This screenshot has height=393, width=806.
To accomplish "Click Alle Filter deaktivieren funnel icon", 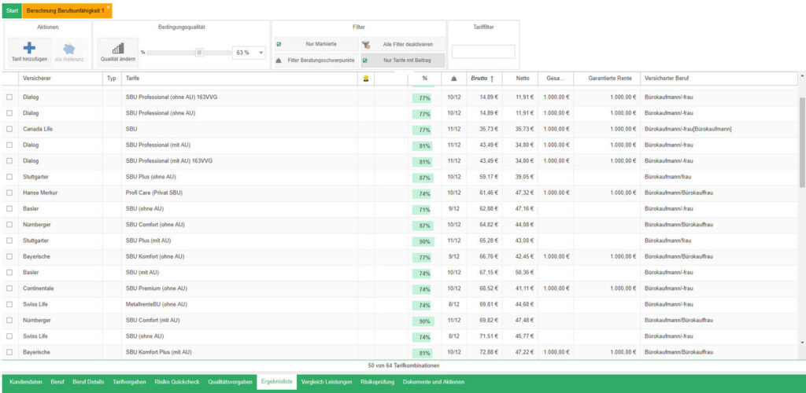I will click(365, 45).
